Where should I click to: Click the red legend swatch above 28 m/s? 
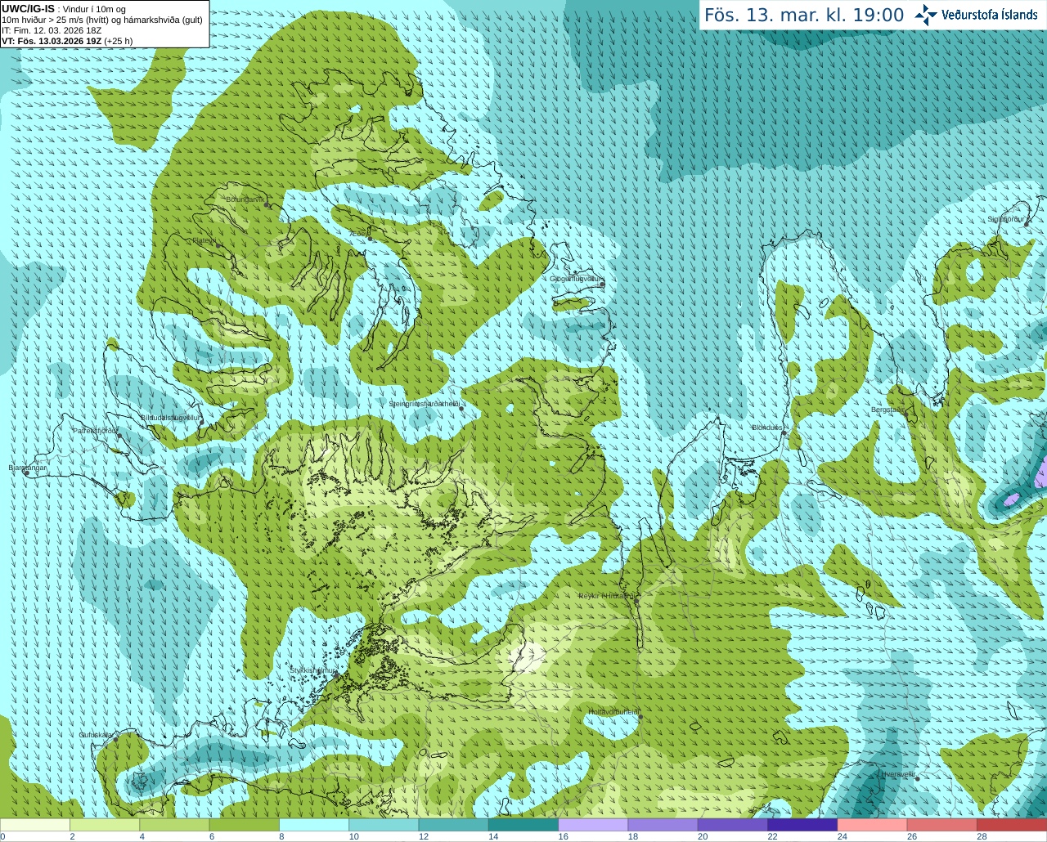[x=1012, y=825]
